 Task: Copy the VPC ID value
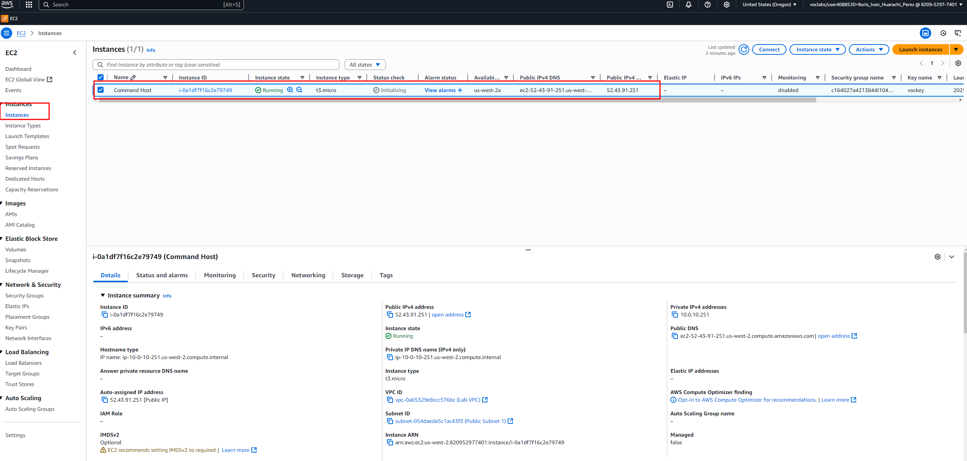pyautogui.click(x=390, y=400)
